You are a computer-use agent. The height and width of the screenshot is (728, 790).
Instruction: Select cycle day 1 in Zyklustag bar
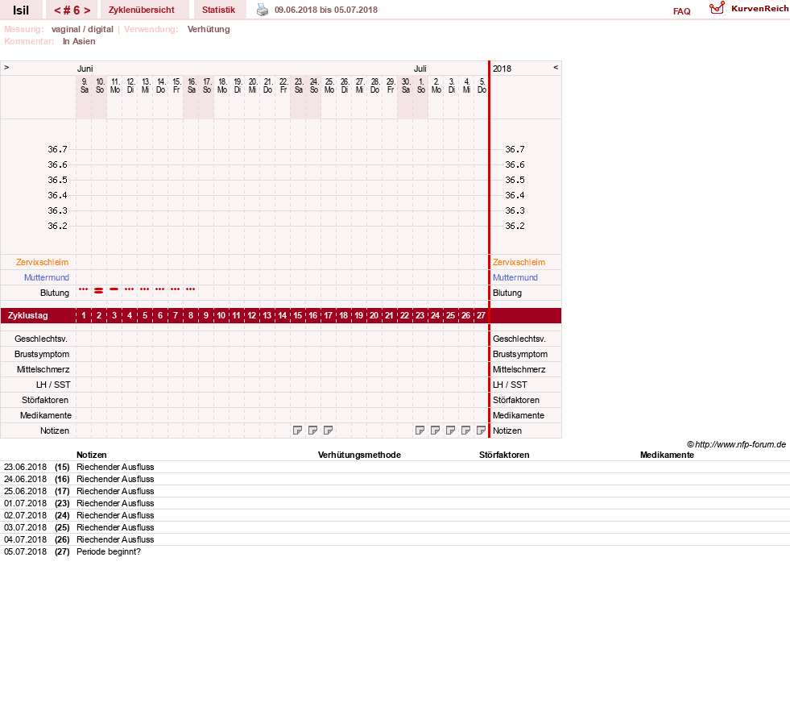click(84, 315)
